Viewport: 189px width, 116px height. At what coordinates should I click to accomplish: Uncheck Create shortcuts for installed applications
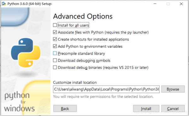tap(55, 39)
